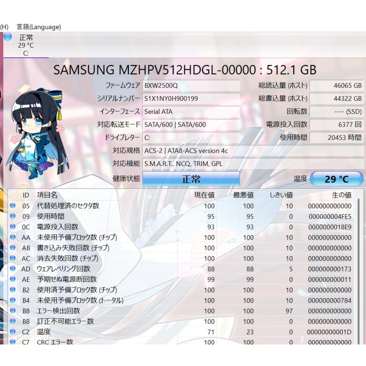This screenshot has height=366, width=366.
Task: Click the status orb of row BB
Action: 13,321
